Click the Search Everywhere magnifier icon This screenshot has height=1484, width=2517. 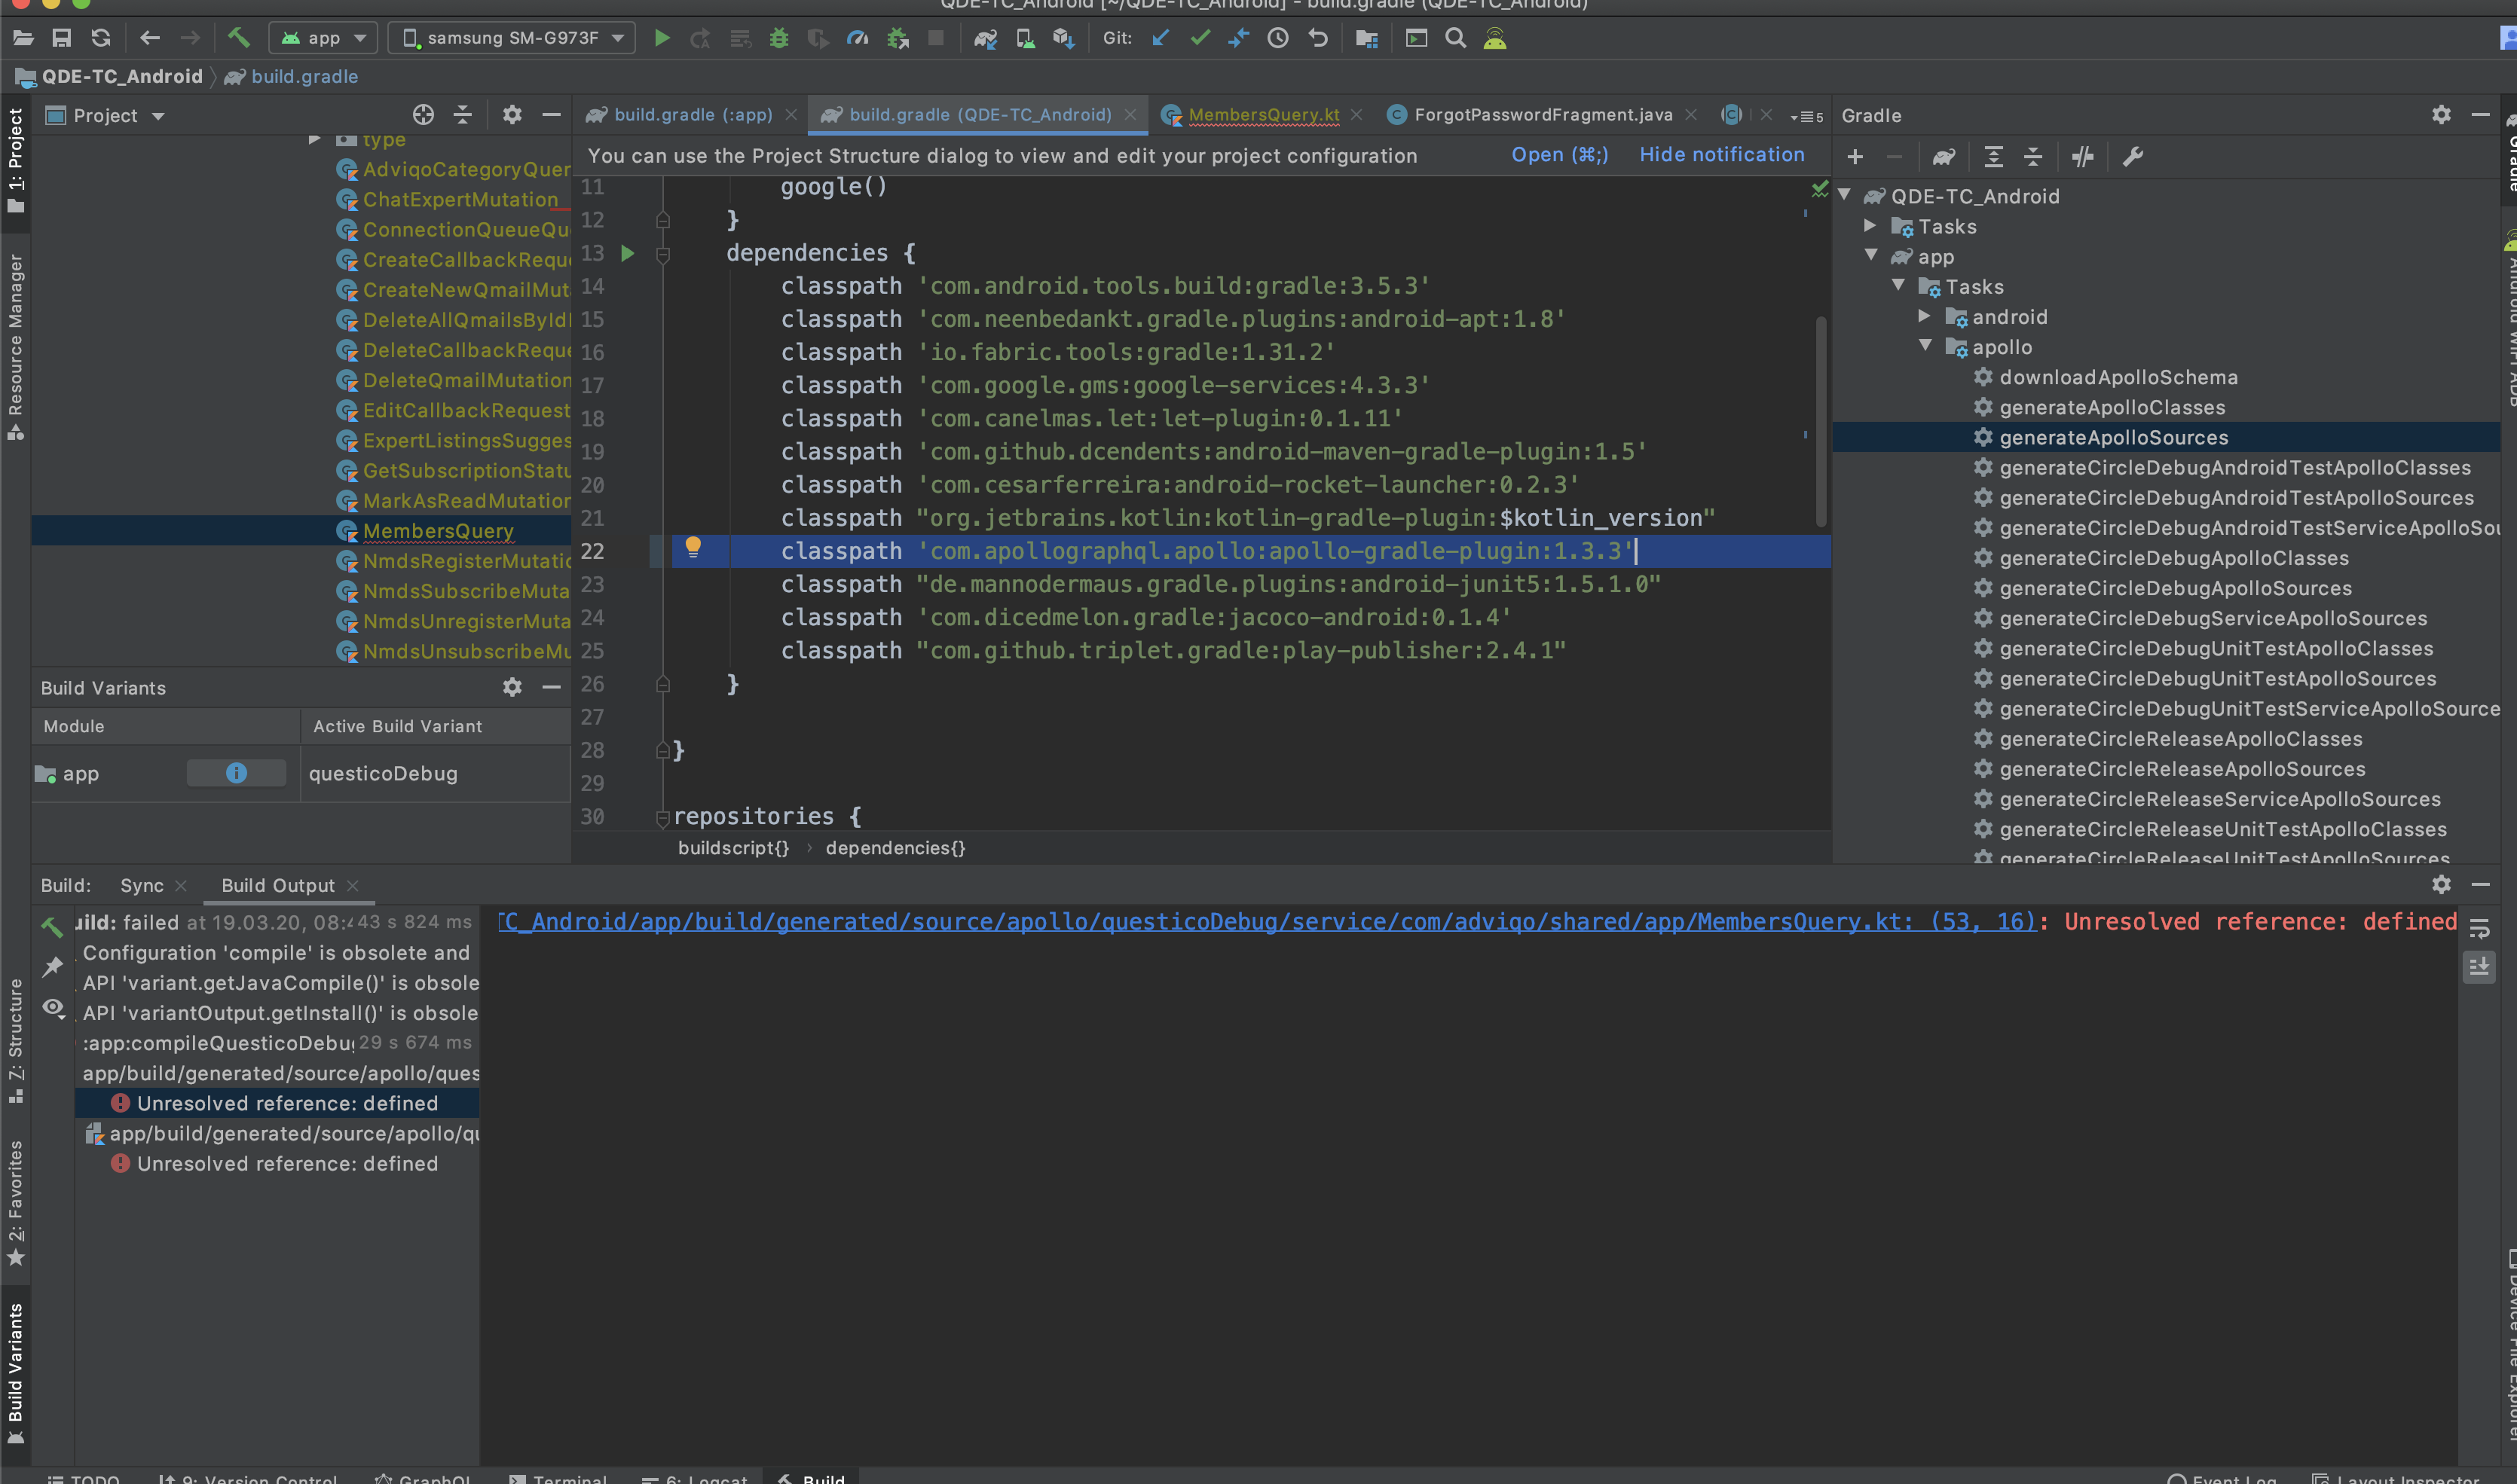coord(1456,38)
